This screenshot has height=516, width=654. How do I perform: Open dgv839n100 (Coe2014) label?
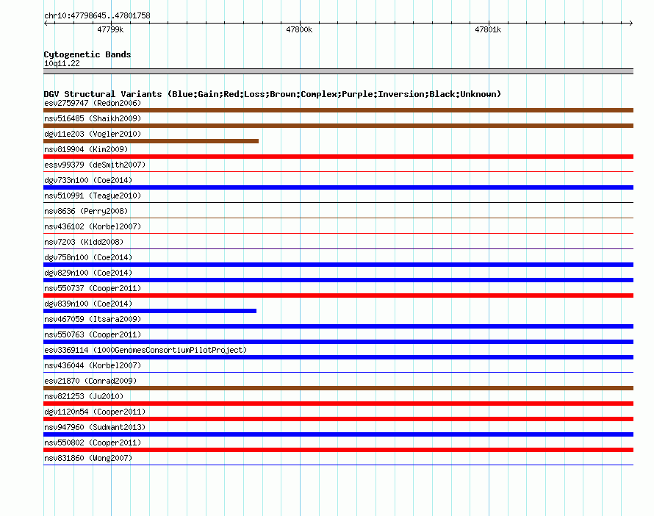[x=88, y=304]
